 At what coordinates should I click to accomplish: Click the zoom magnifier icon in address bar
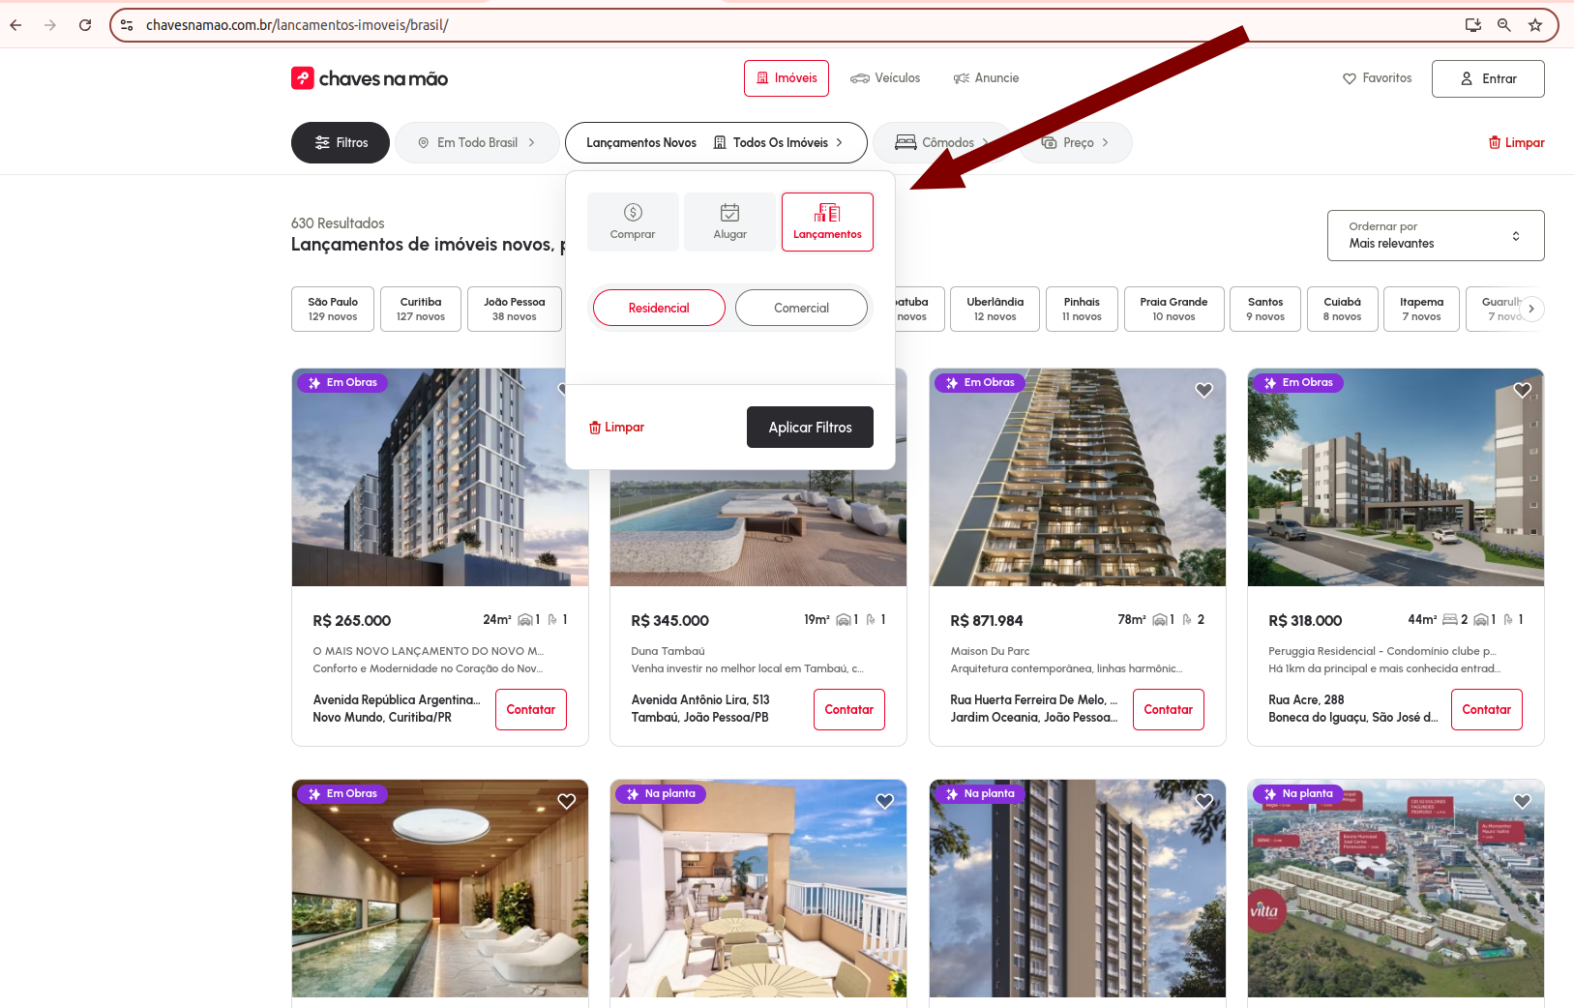(1504, 25)
